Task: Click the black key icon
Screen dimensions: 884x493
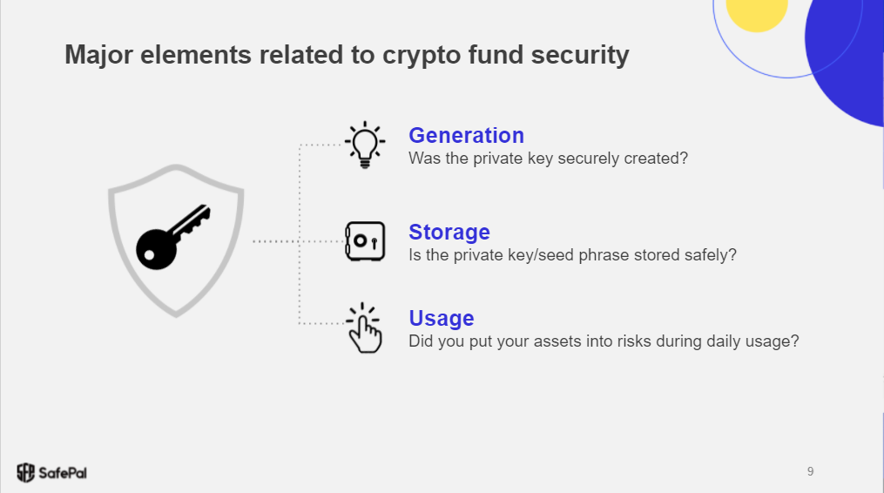Action: (172, 237)
